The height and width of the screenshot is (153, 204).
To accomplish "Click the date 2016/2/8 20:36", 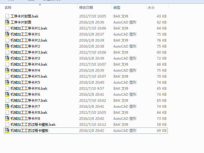I will (92, 22).
